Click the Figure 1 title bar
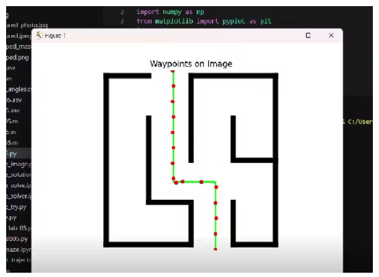 point(184,36)
